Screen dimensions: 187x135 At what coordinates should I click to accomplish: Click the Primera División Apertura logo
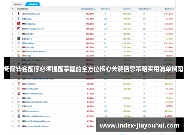(19, 116)
